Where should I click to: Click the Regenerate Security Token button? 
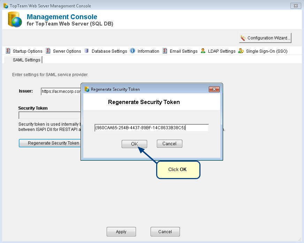[50, 143]
